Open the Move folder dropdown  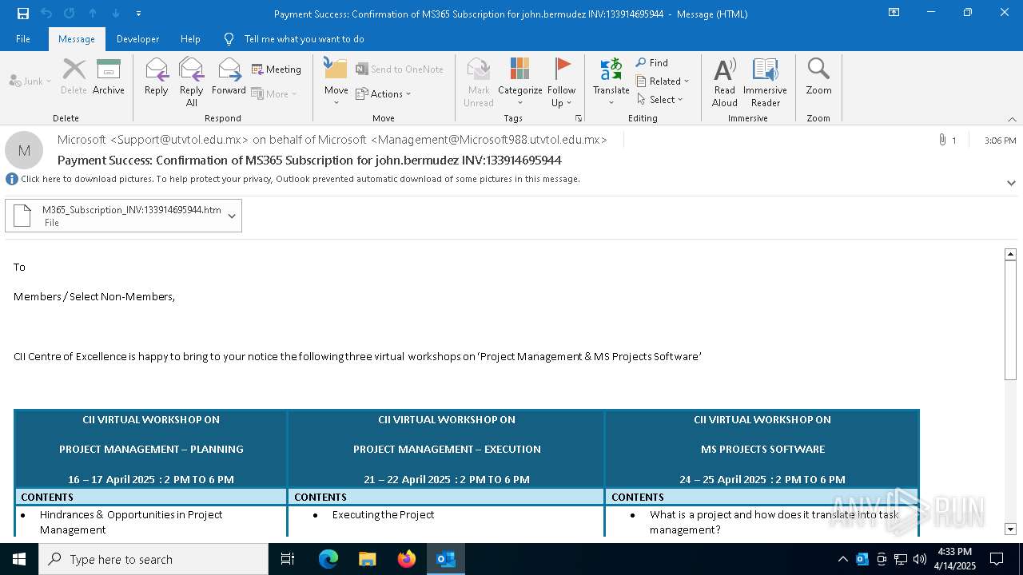pos(336,82)
